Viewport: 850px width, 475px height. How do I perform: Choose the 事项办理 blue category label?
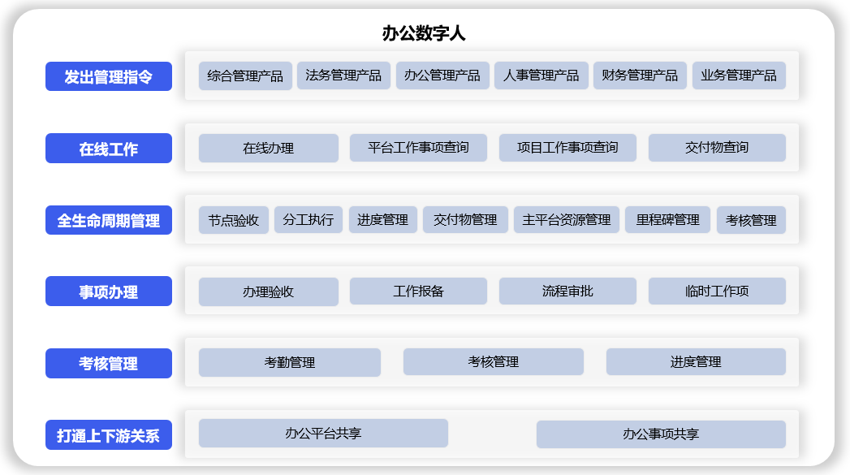[x=109, y=291]
